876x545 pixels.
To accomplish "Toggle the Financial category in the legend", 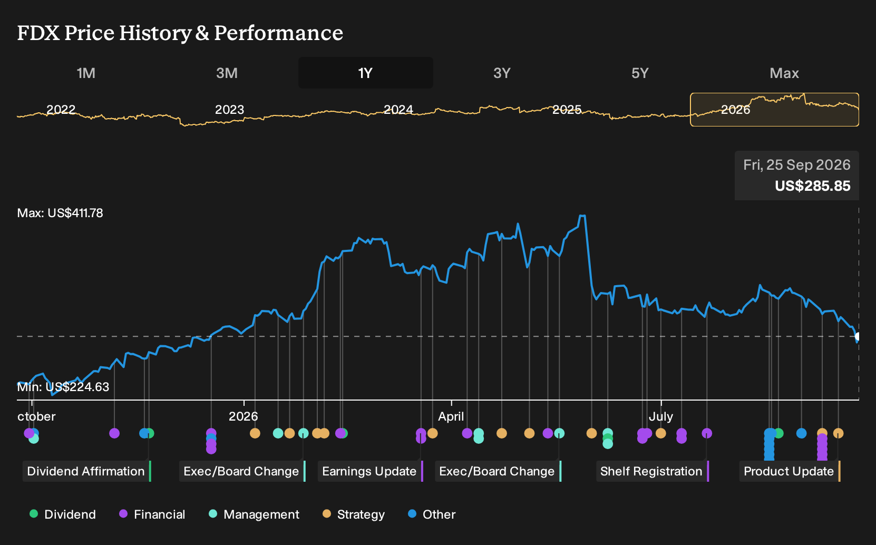I will (152, 514).
